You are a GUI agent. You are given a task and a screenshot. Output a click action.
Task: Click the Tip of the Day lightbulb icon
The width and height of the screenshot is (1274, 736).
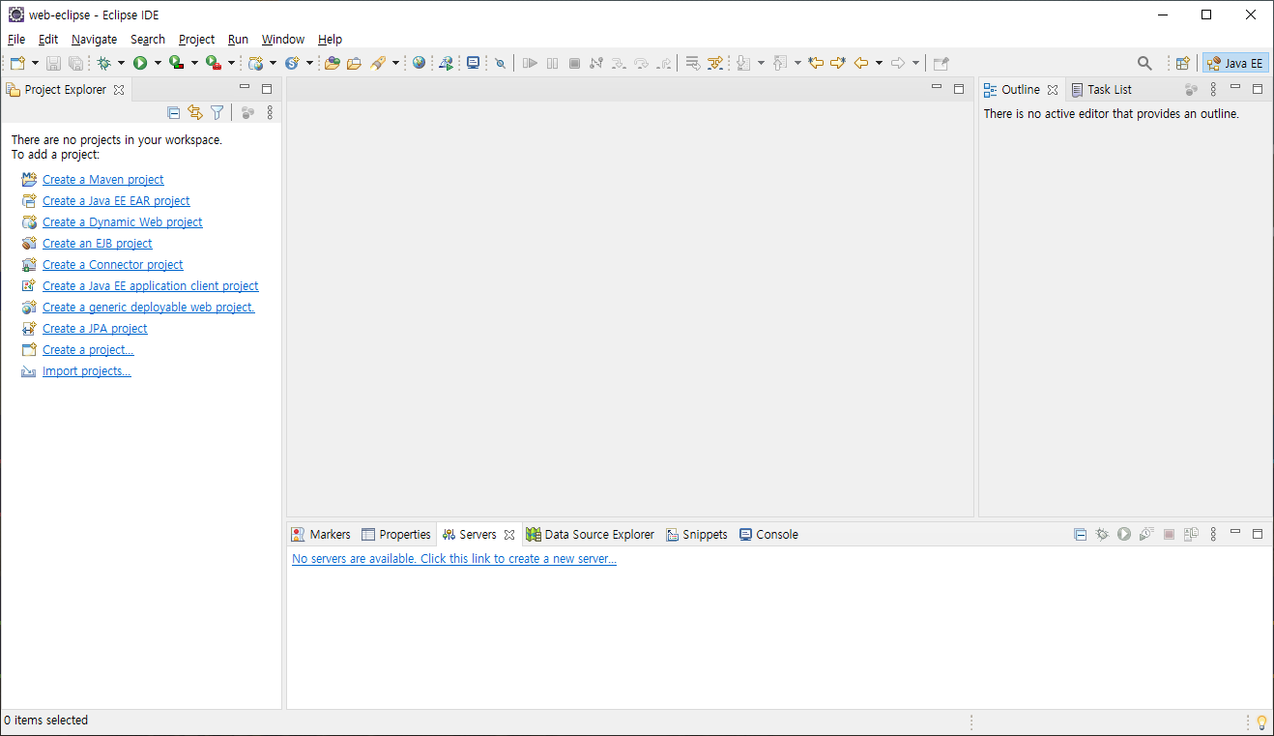(1261, 721)
